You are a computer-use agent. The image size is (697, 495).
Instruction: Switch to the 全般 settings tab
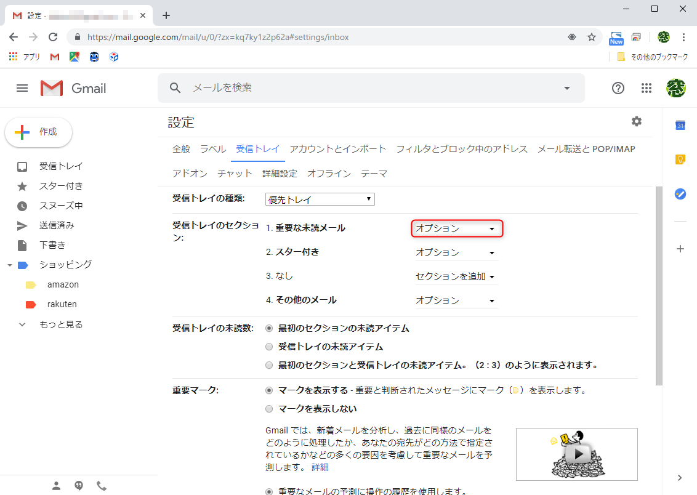point(182,148)
